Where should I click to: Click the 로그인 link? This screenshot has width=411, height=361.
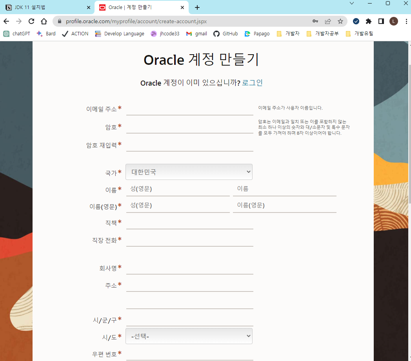pyautogui.click(x=252, y=83)
